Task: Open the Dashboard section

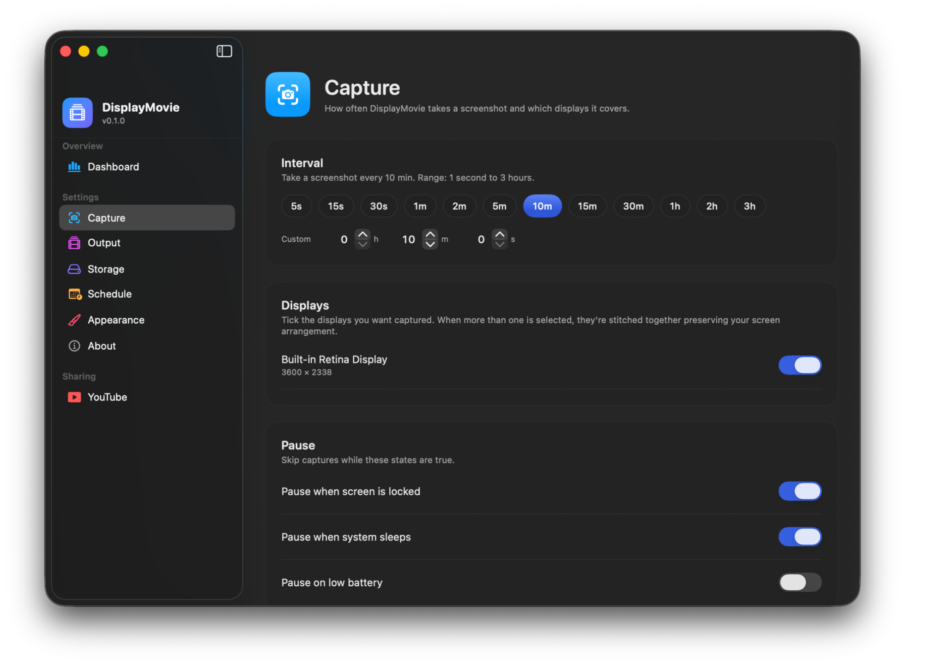Action: 147,167
